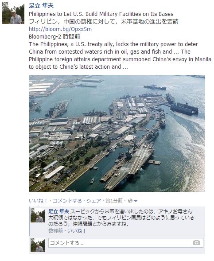Focus the コメントする... input field
214x261 pixels.
(126, 243)
